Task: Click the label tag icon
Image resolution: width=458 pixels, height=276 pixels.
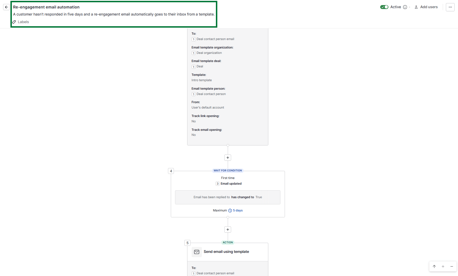Action: [x=14, y=22]
